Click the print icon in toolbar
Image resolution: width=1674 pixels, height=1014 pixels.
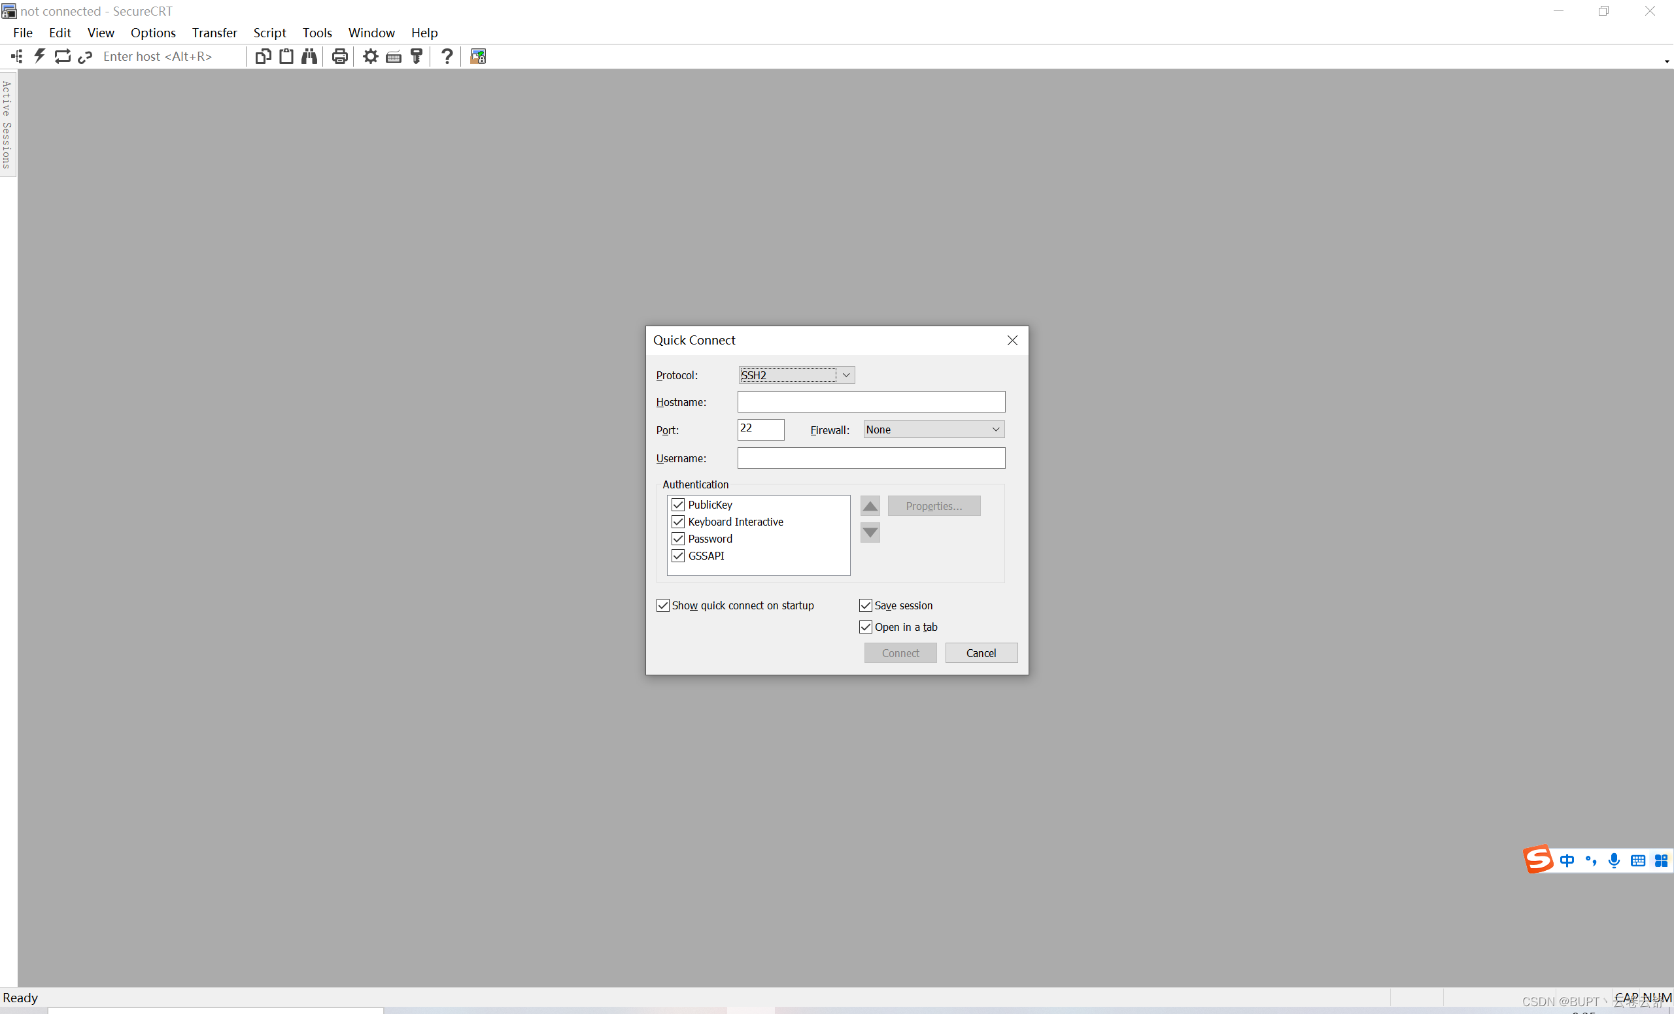coord(337,55)
